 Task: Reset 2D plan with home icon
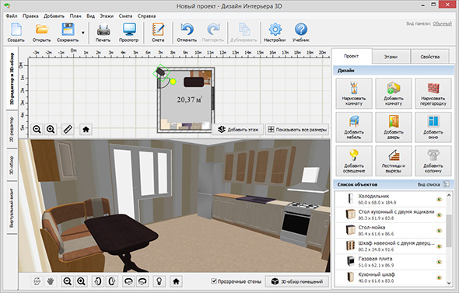86,129
